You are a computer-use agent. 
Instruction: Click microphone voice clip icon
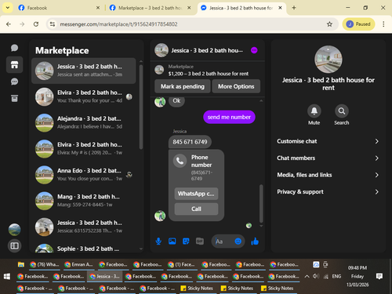(158, 241)
